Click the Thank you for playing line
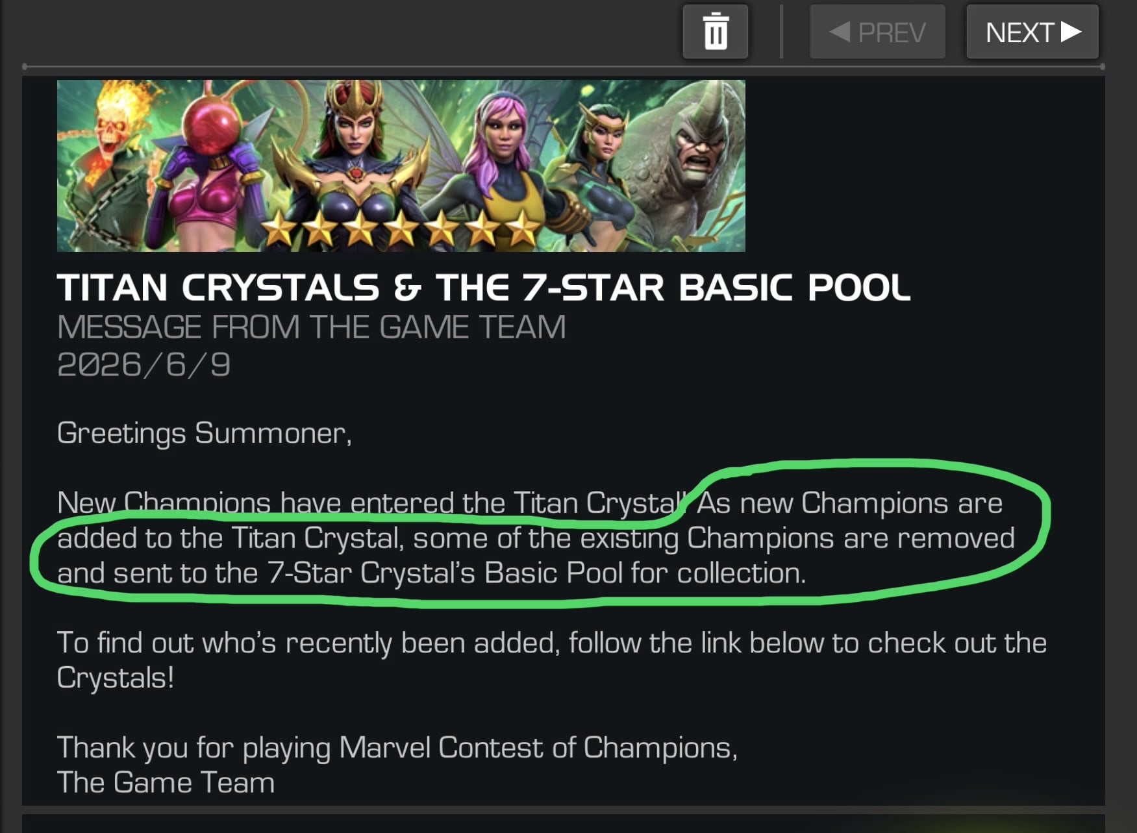This screenshot has height=833, width=1137. 397,748
